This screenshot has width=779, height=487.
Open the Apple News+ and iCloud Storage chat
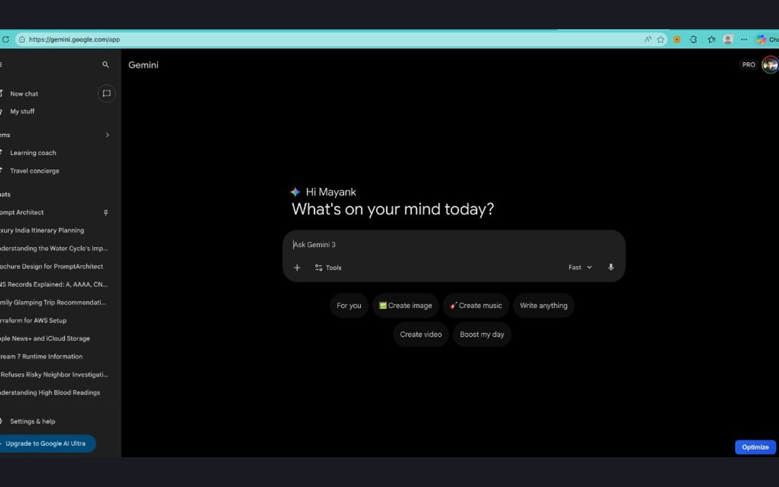[45, 338]
